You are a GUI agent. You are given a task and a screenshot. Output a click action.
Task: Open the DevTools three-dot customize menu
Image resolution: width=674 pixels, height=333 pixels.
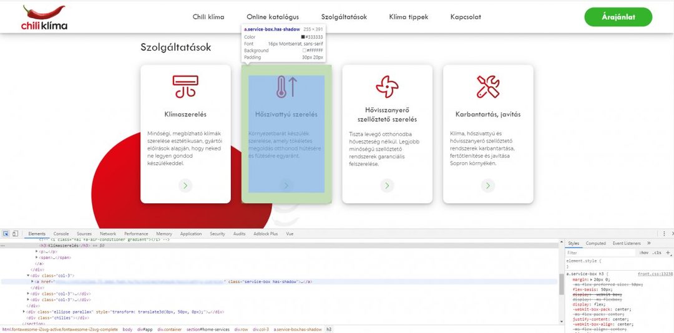coord(664,234)
